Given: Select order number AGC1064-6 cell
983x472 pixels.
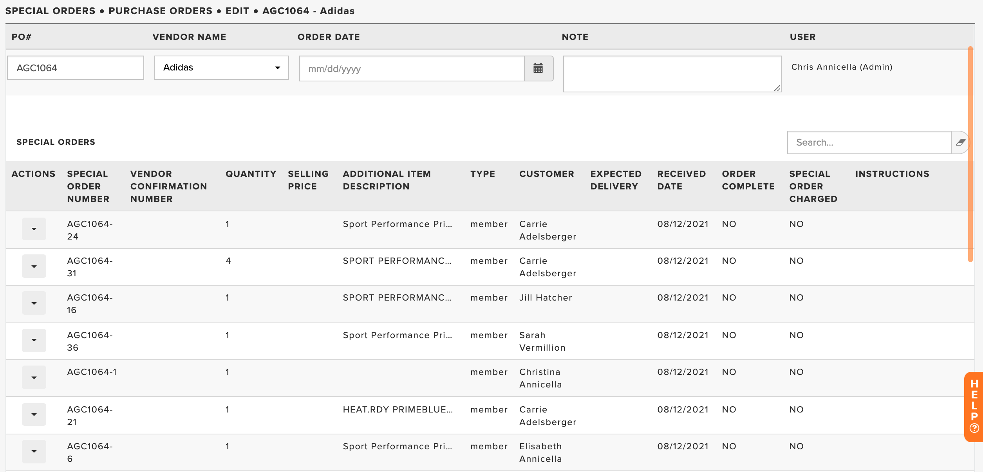Looking at the screenshot, I should (x=90, y=452).
